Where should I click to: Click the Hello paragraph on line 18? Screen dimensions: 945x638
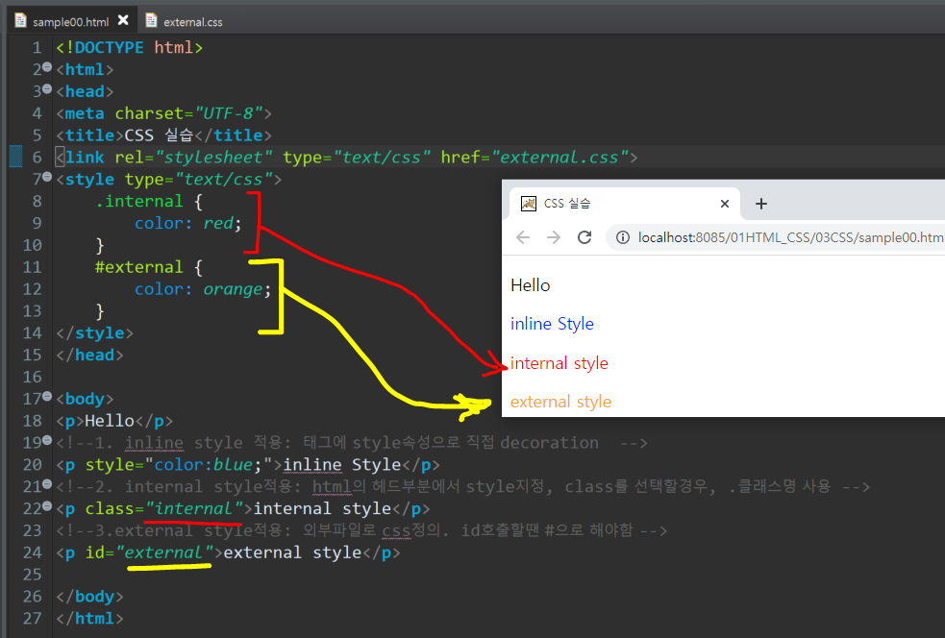[114, 421]
